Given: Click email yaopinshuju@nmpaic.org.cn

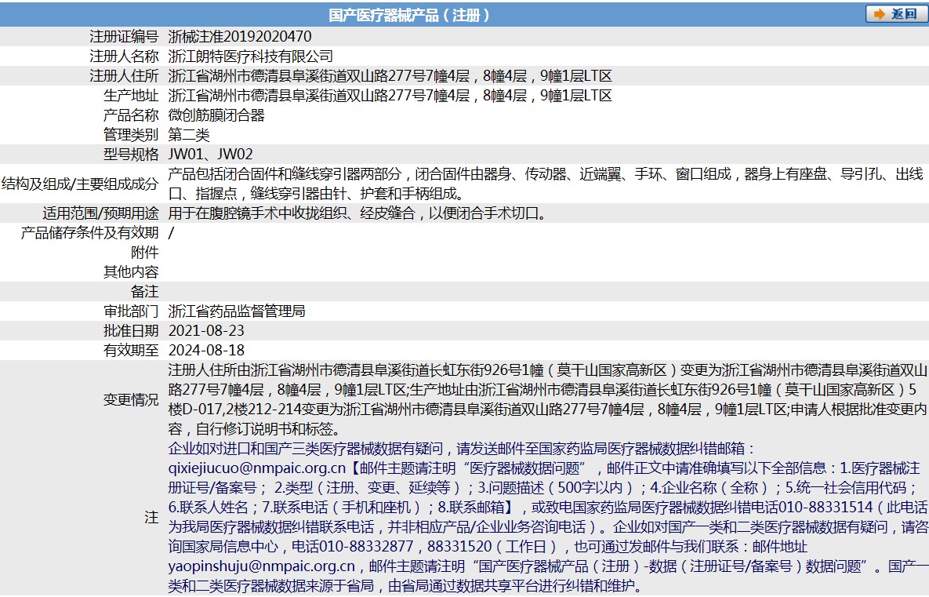Looking at the screenshot, I should pyautogui.click(x=262, y=566).
